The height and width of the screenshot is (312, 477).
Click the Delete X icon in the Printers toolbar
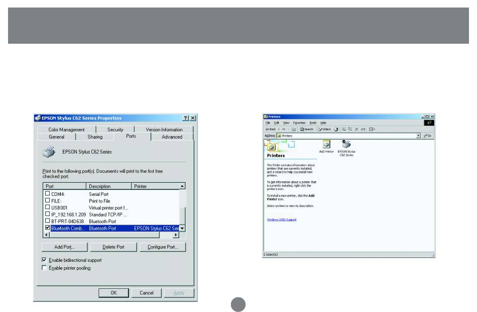(356, 129)
